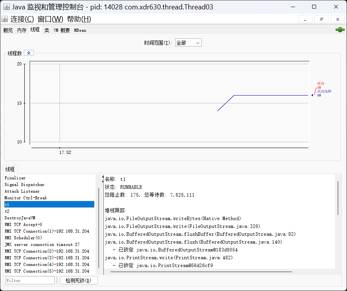Click the PrintStream.write stack trace line
Screen dimensions: 347x291
click(x=169, y=258)
